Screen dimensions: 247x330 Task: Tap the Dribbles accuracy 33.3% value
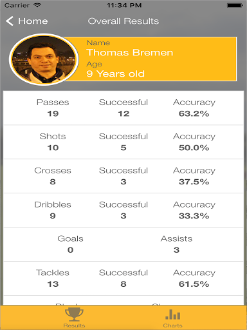click(194, 216)
